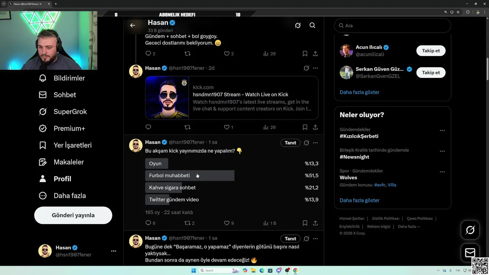
Task: View analytics of the poll post
Action: [269, 223]
